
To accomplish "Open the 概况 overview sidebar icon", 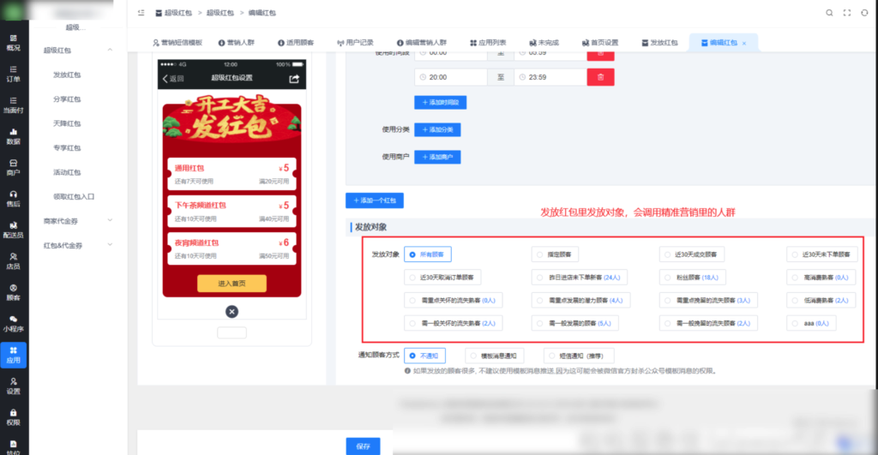I will click(x=14, y=43).
